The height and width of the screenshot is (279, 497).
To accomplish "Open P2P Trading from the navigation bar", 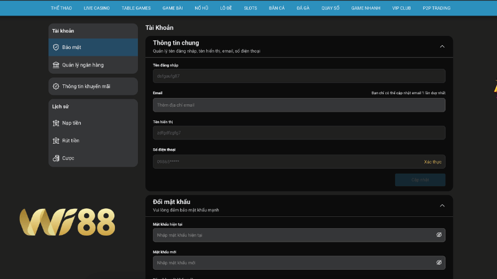I will (436, 9).
